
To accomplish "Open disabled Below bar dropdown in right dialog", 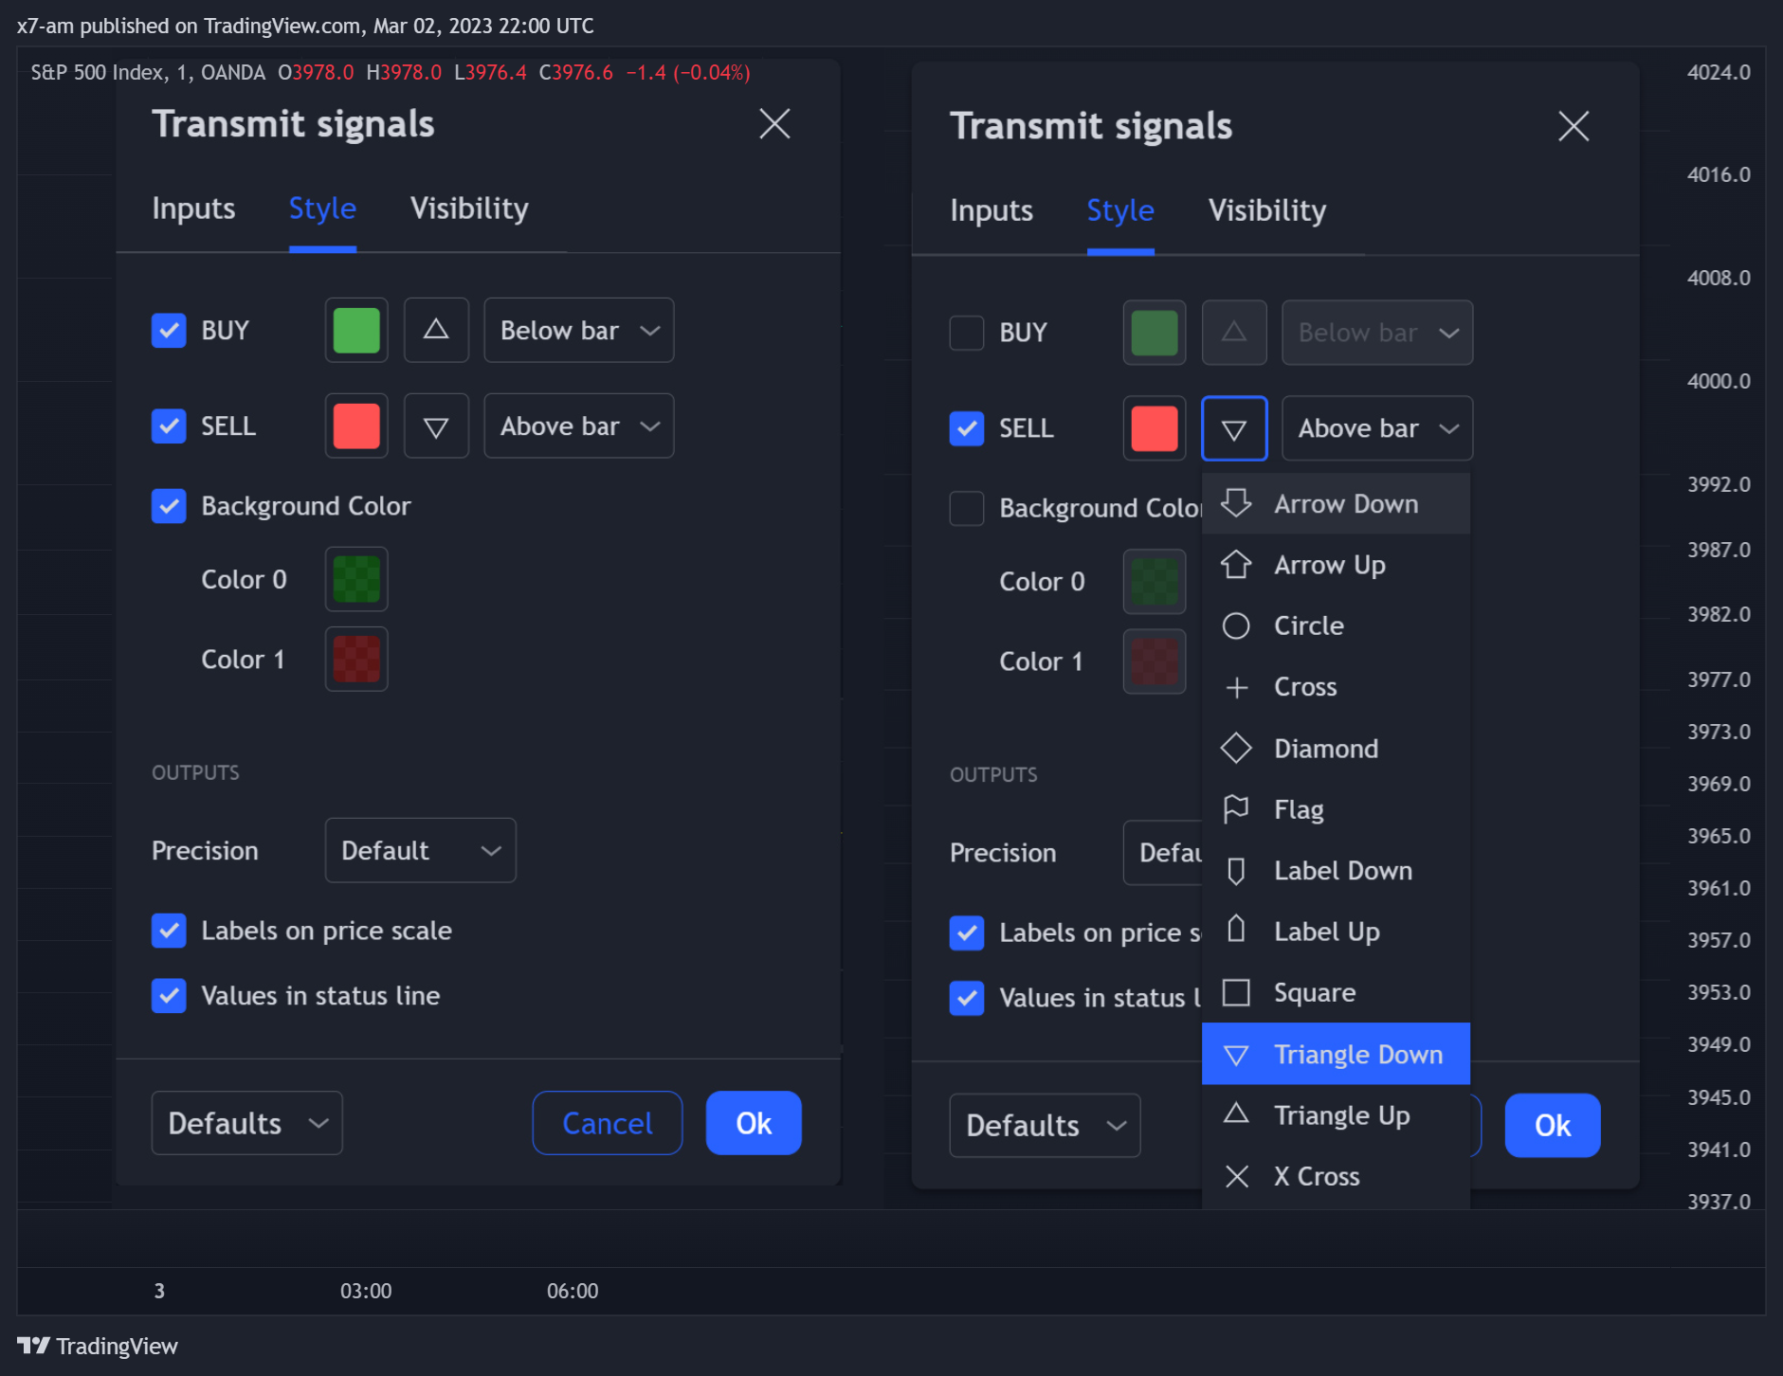I will point(1377,333).
